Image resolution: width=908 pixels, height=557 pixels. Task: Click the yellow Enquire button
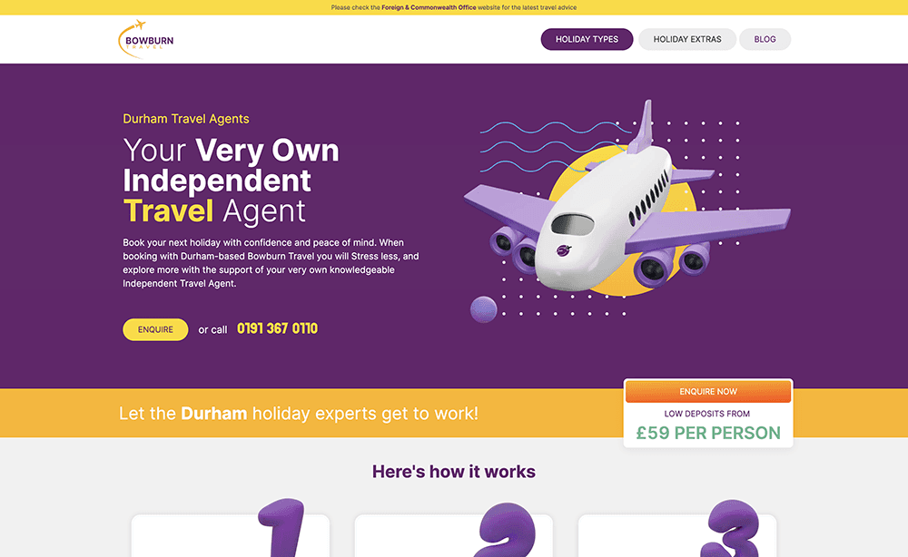155,329
